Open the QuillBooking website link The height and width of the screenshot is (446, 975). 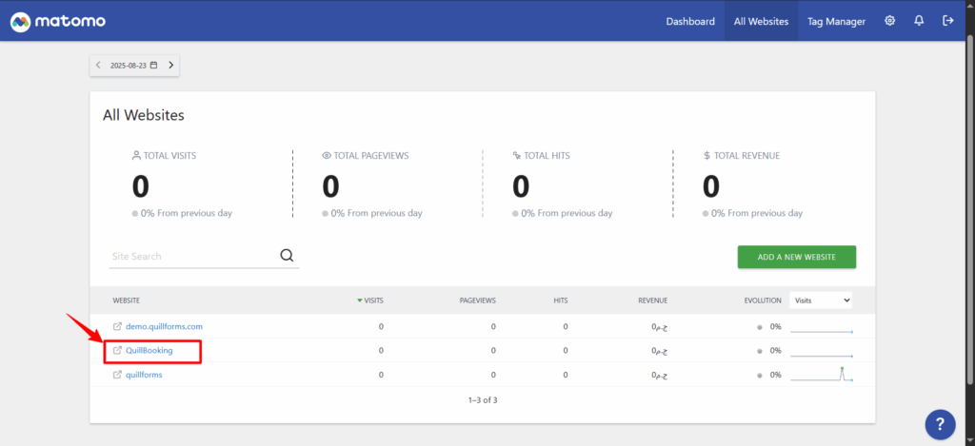tap(149, 351)
